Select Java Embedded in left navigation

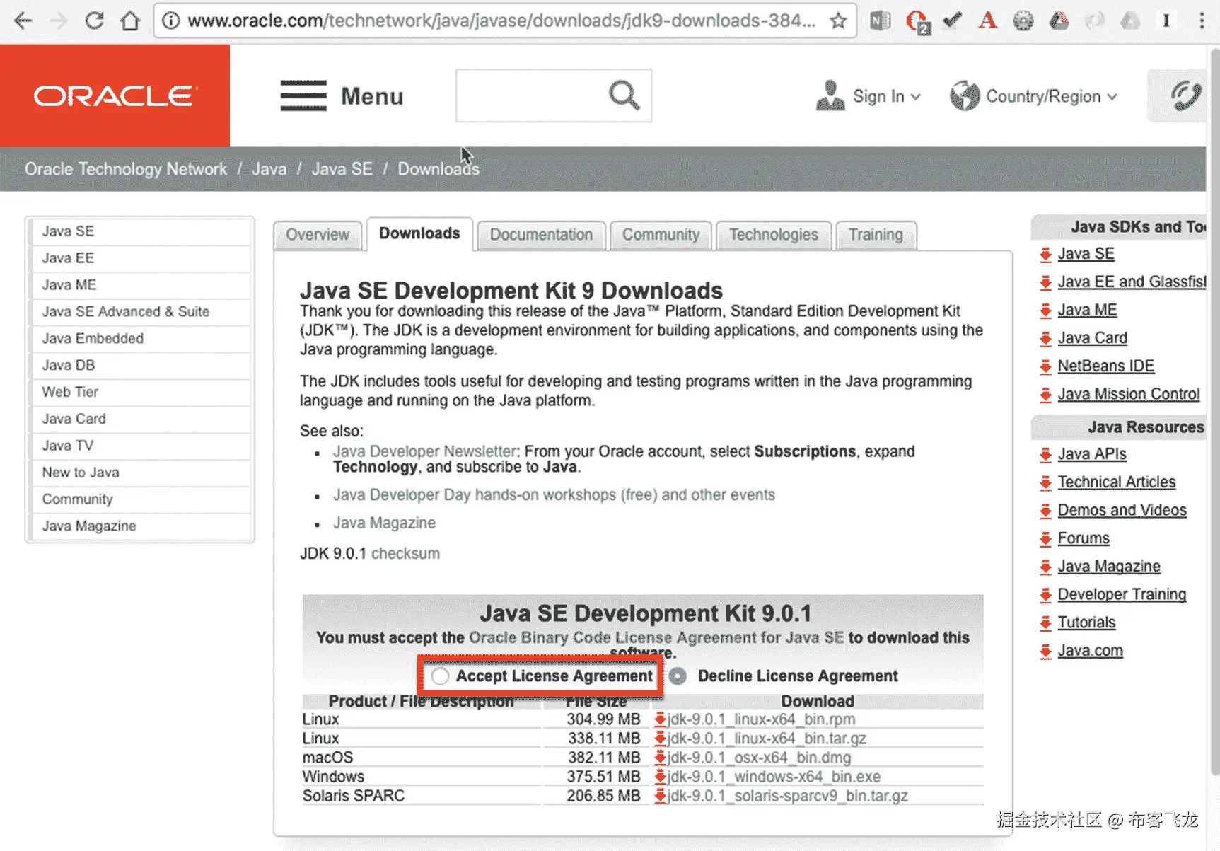(x=141, y=339)
